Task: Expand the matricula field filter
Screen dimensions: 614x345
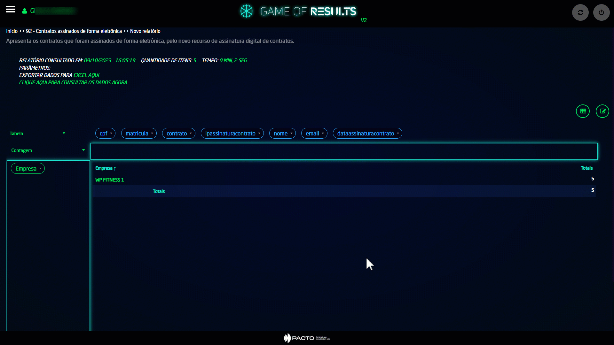Action: tap(152, 134)
